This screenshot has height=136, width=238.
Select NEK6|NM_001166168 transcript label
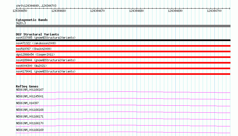[30, 110]
